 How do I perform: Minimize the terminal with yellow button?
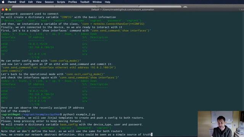[6, 10]
